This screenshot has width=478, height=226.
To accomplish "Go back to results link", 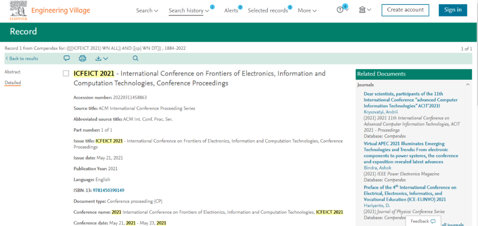I will point(21,58).
